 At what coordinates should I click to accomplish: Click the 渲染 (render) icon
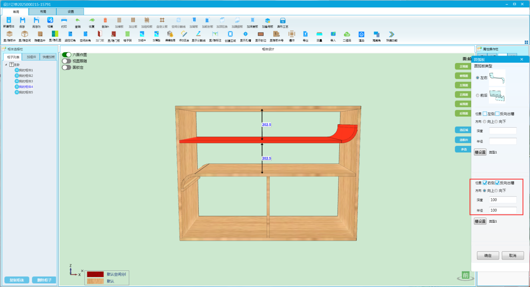[361, 34]
